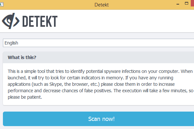Viewport: 194px width, 129px height.
Task: Click the "What is this?" heading
Action: coord(22,58)
